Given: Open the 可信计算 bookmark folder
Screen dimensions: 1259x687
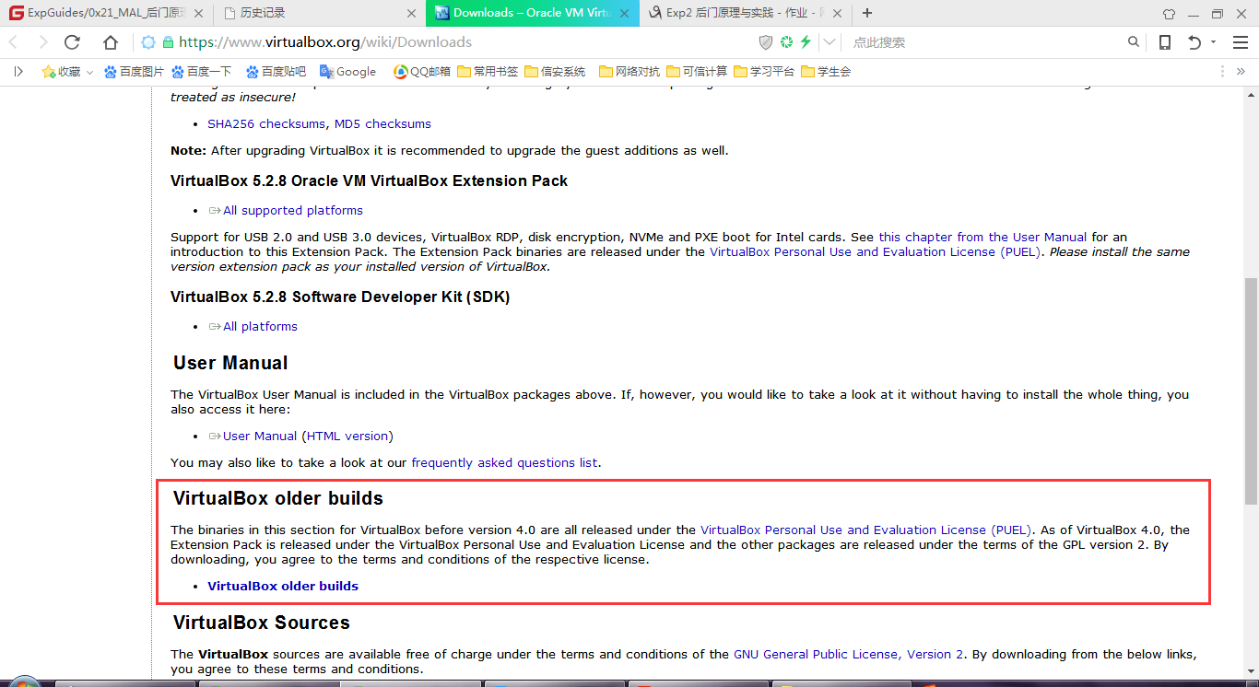Looking at the screenshot, I should pos(697,71).
